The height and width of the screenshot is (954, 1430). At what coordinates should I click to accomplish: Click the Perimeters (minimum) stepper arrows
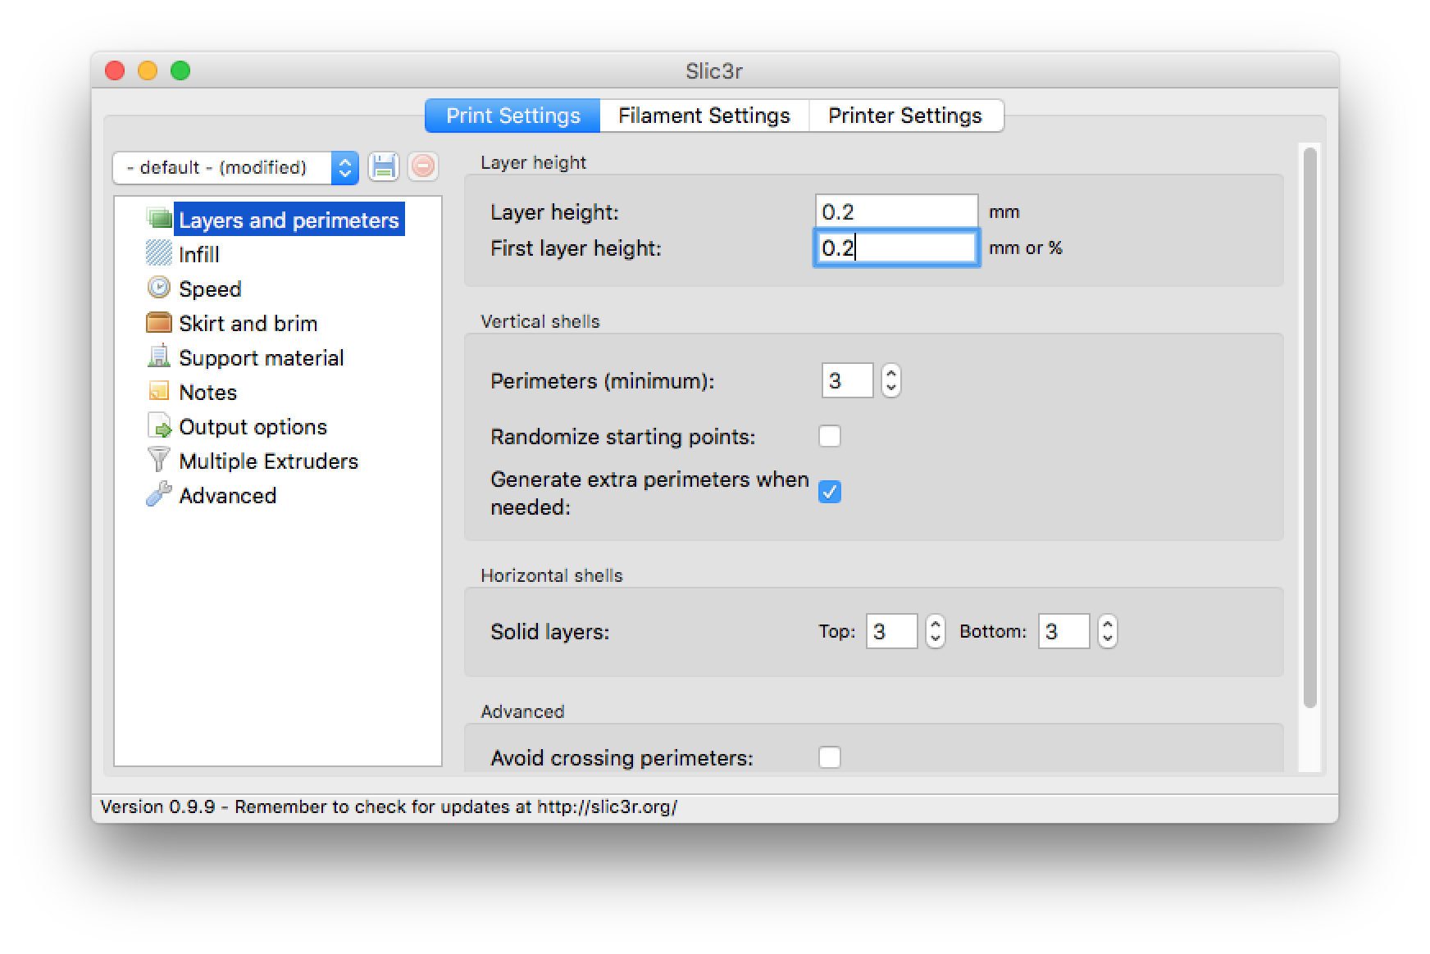891,381
